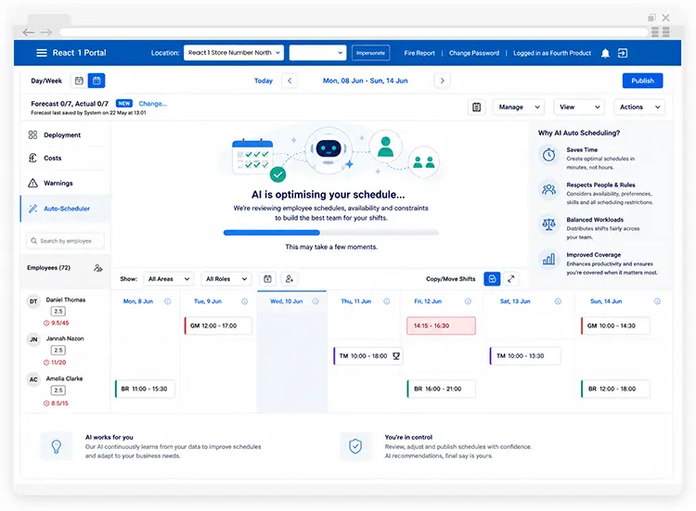Click the employee filter icon beside Employees (72)

pyautogui.click(x=98, y=268)
